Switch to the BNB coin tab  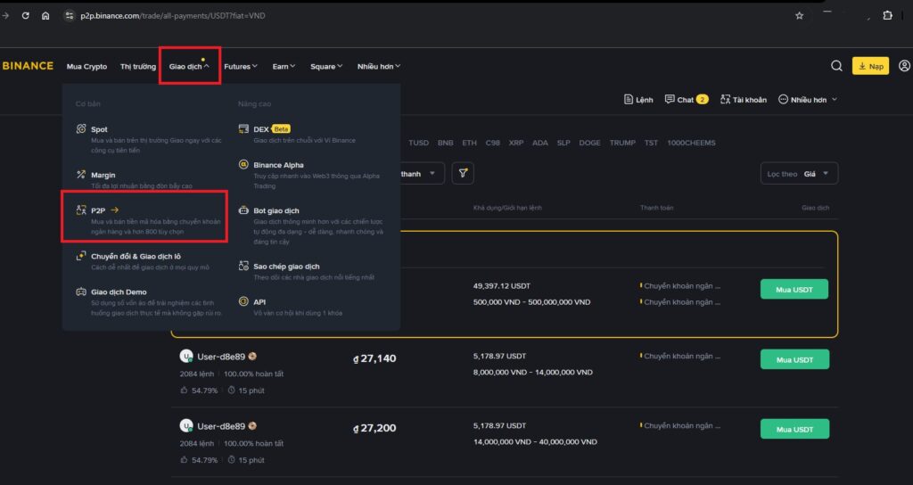(446, 143)
